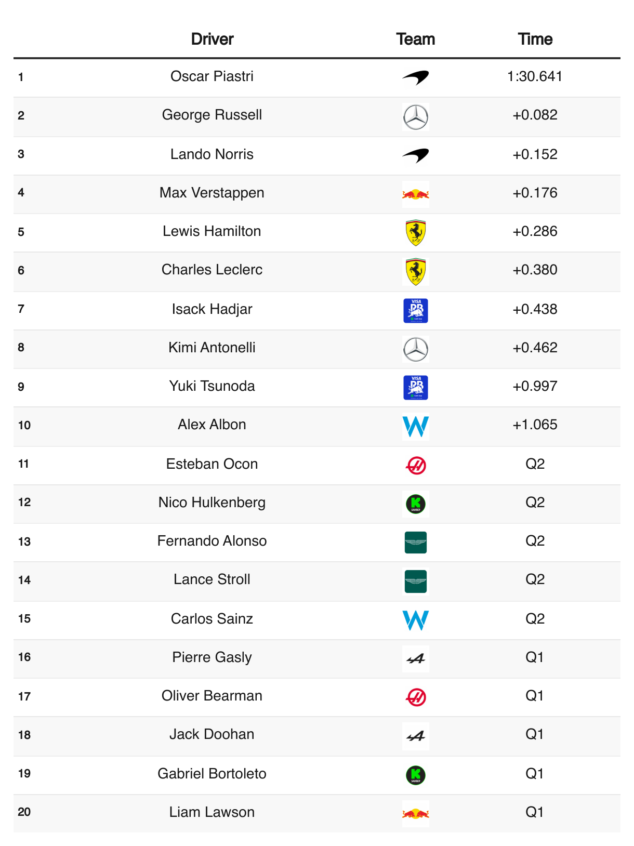This screenshot has width=634, height=846.
Task: Click the Ferrari badge beside Lewis Hamilton
Action: (x=416, y=233)
